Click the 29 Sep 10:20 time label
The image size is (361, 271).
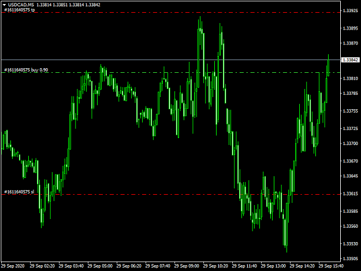[x=215, y=266]
